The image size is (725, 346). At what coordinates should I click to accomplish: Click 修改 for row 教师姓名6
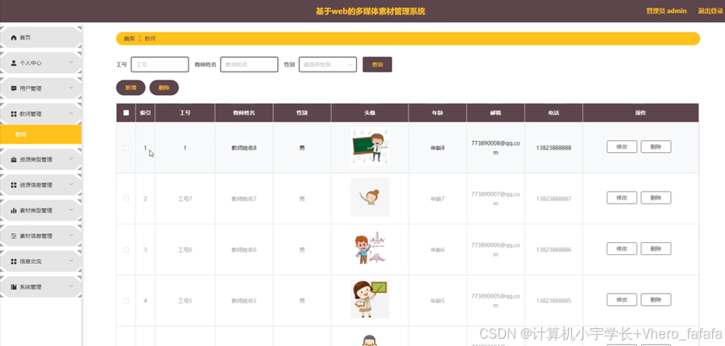pos(622,249)
